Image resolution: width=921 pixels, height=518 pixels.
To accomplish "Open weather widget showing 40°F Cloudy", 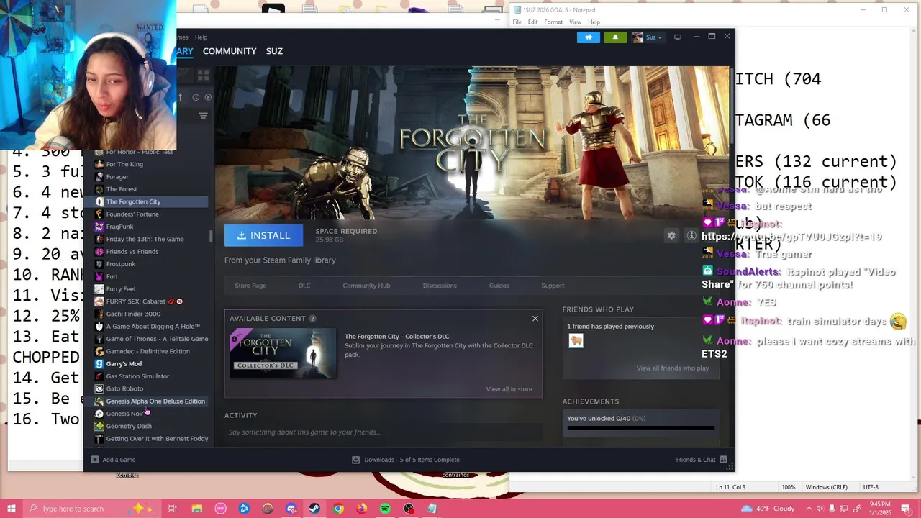I will (767, 509).
